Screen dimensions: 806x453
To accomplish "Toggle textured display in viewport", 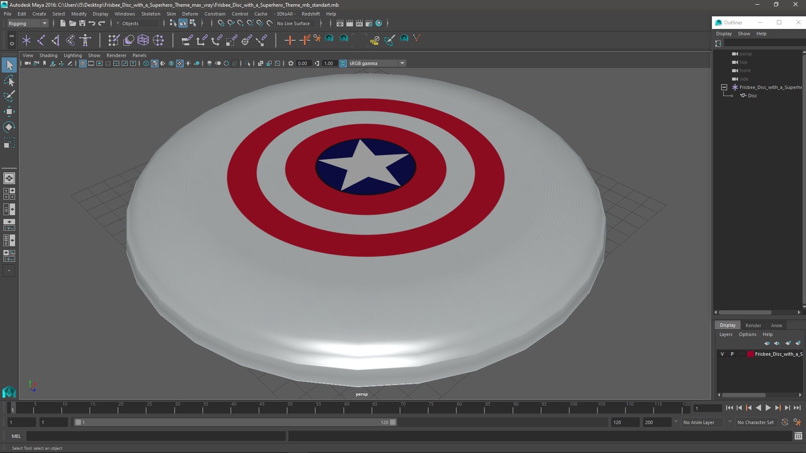I will pos(180,63).
